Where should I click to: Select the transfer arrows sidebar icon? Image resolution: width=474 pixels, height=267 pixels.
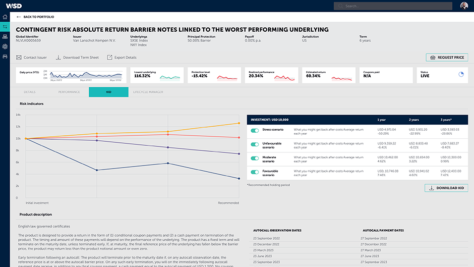5,27
